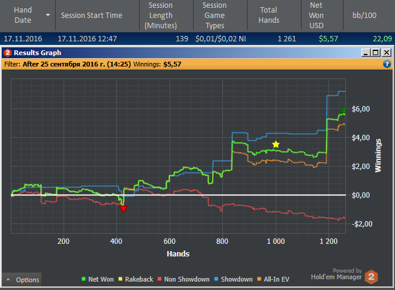Click the 17.11.2016 12:47 start time cell
Screen dimensions: 395x290
[x=87, y=39]
